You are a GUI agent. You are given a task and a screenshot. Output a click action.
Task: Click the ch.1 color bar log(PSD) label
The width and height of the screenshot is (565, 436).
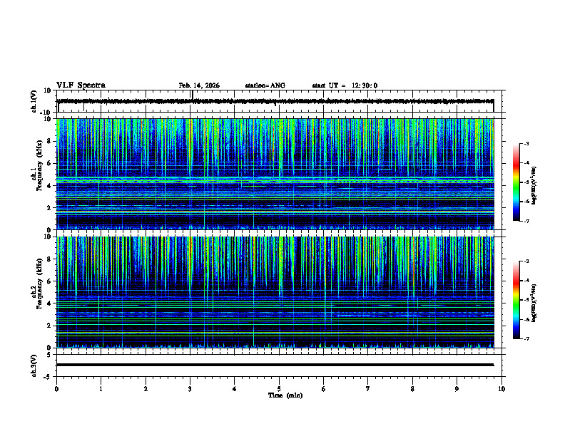click(534, 186)
